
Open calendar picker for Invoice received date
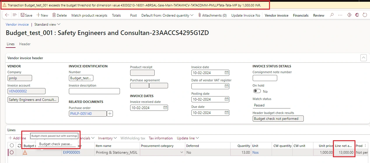click(x=165, y=108)
